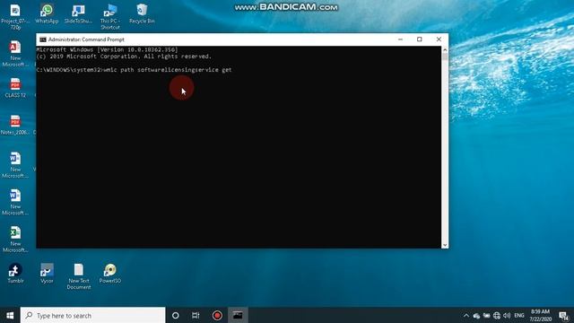
Task: Select the WhatsApp desktop shortcut
Action: (x=47, y=14)
